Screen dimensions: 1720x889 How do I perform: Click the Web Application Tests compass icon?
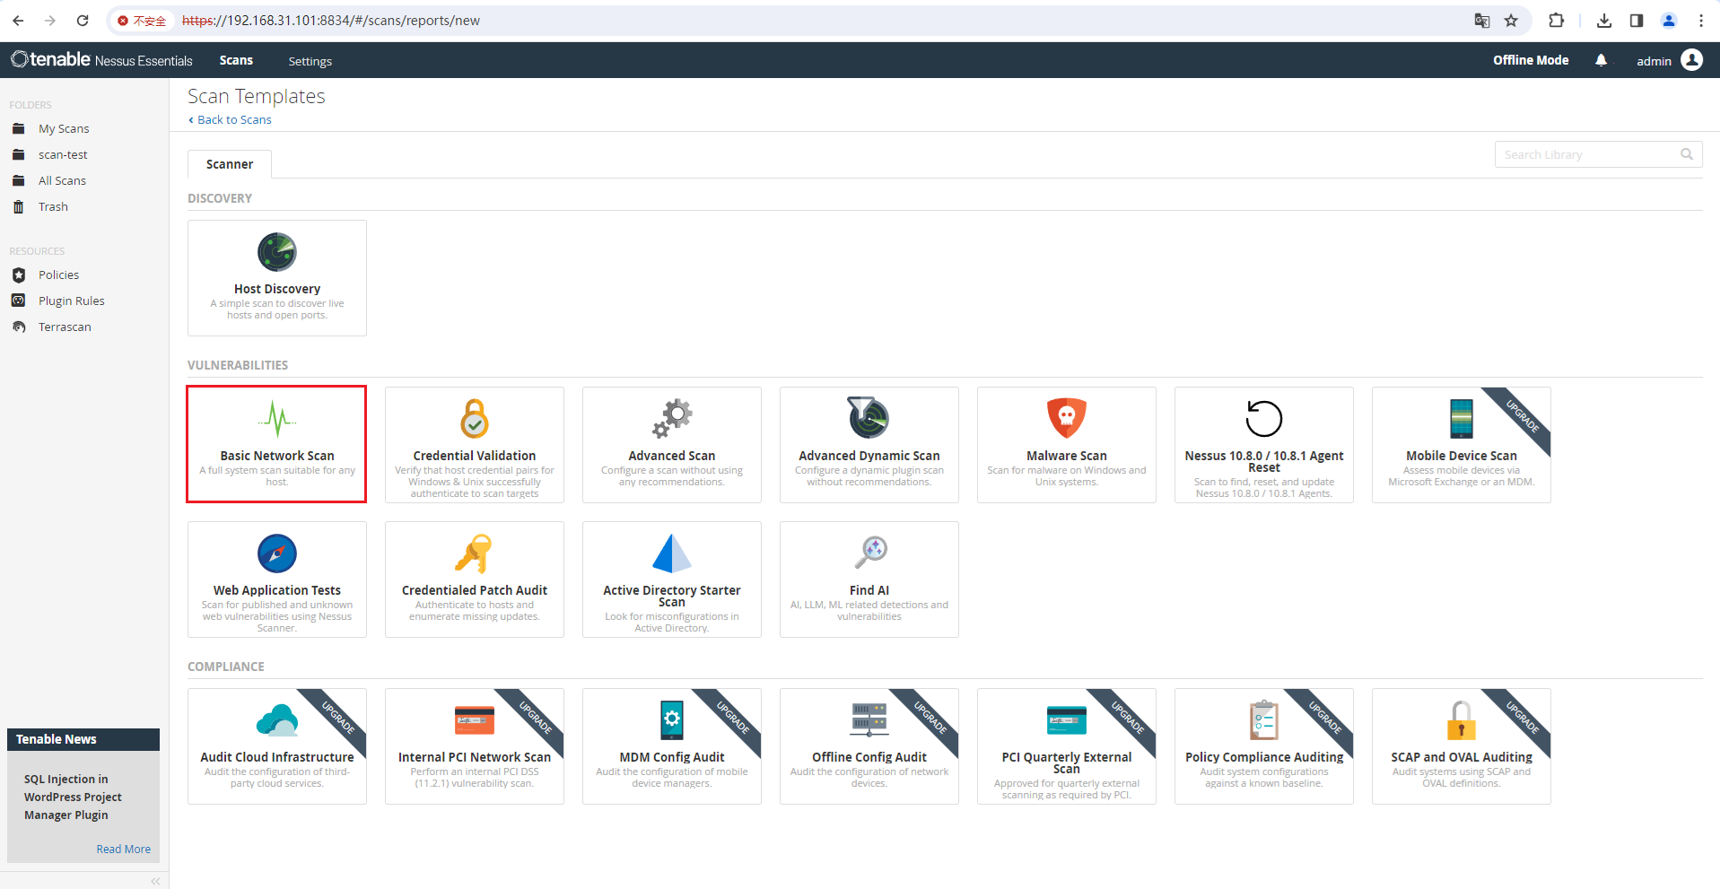point(277,553)
